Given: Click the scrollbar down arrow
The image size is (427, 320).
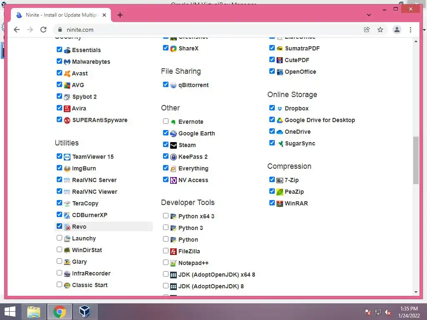Looking at the screenshot, I should coord(416,292).
